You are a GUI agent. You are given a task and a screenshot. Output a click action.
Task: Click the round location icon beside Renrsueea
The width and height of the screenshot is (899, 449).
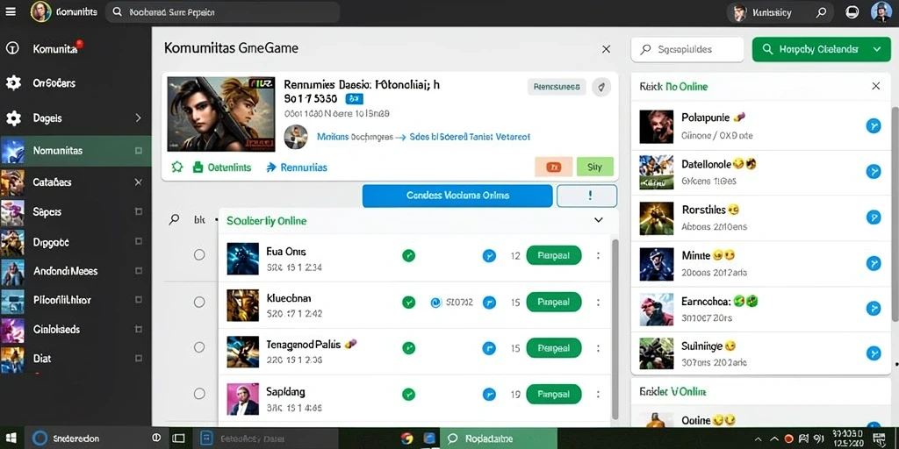tap(601, 87)
